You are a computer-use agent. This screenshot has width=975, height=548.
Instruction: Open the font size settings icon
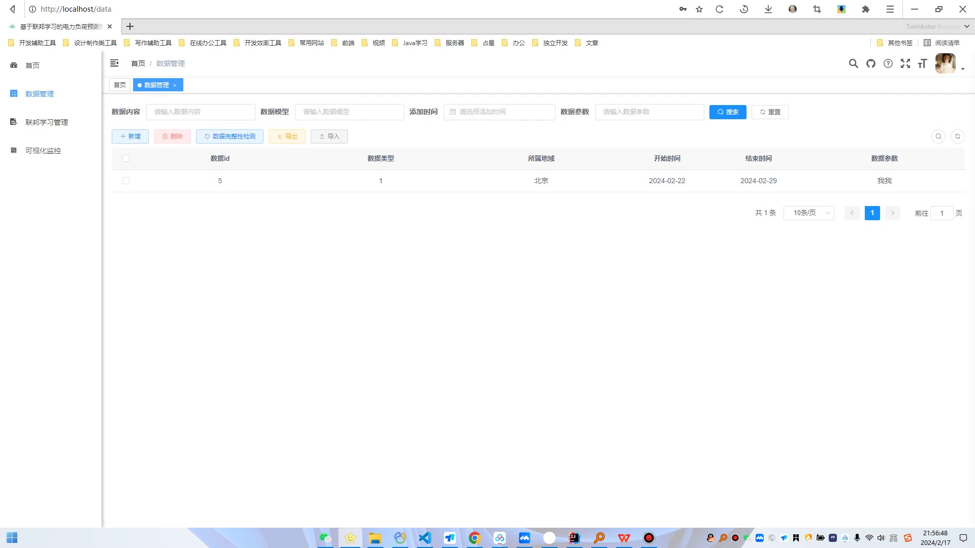tap(922, 63)
